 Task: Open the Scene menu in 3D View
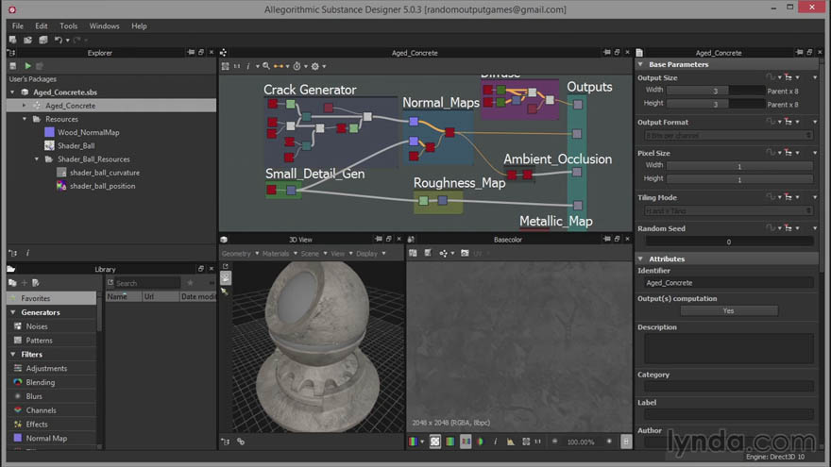point(314,254)
